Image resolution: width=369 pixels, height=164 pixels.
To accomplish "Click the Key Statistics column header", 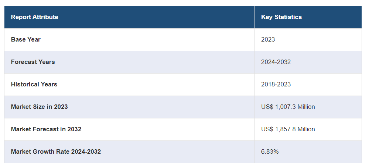I will [x=281, y=17].
